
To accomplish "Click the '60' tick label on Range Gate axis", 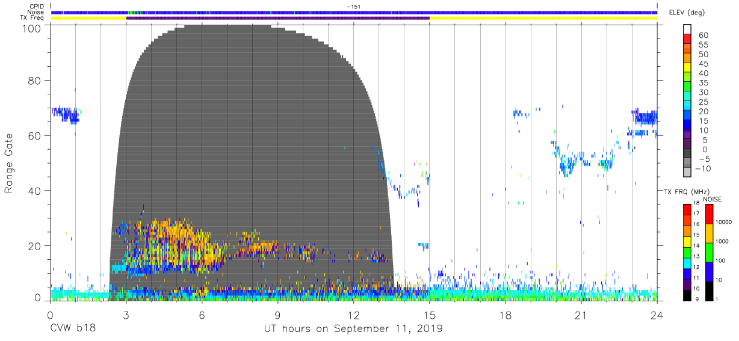I will [x=35, y=136].
